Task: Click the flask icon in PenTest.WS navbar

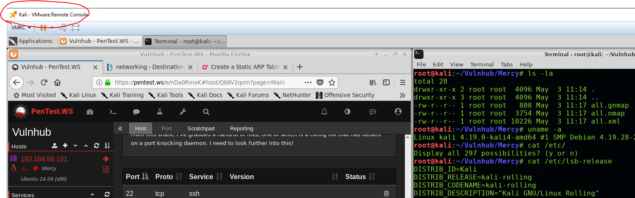Action: (160, 112)
